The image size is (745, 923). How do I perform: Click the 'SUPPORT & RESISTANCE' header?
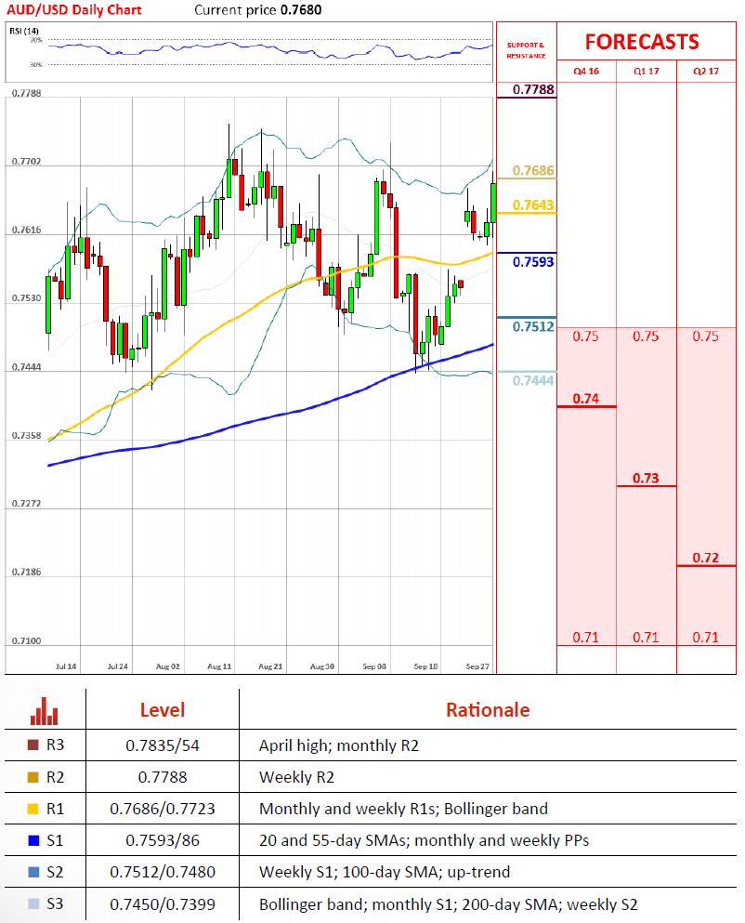tap(526, 50)
